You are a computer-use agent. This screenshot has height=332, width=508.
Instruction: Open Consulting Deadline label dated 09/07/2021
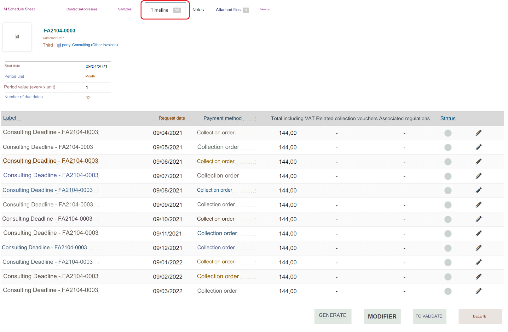[x=51, y=175]
